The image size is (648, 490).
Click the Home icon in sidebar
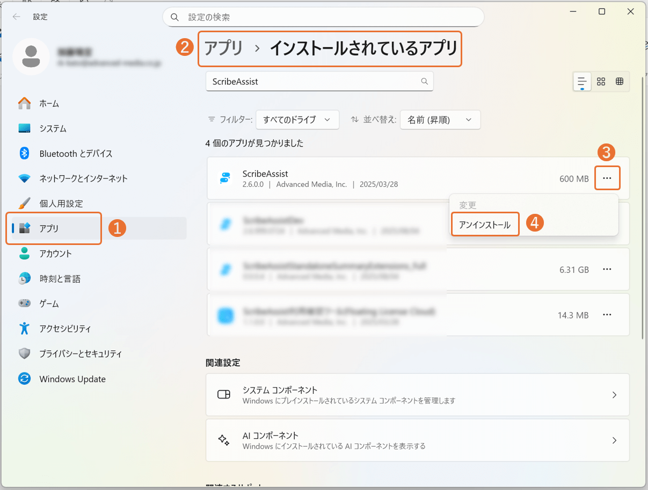pos(25,103)
